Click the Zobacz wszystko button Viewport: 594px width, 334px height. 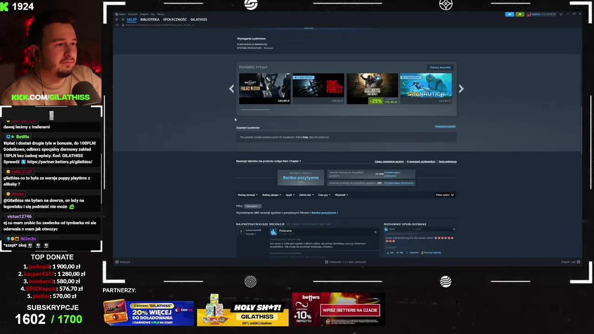tap(440, 67)
